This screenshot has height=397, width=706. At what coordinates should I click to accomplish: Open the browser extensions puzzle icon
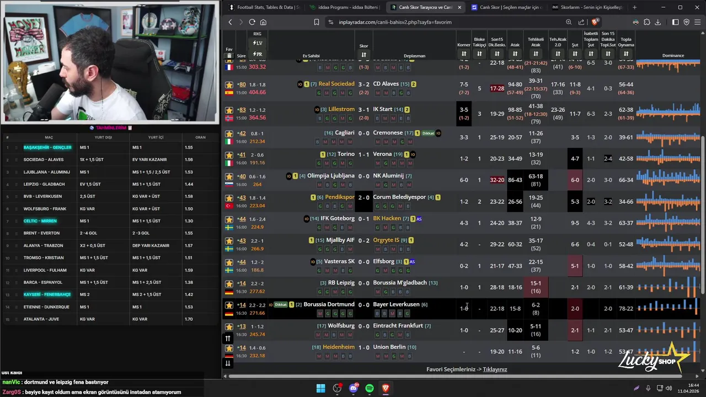click(647, 22)
